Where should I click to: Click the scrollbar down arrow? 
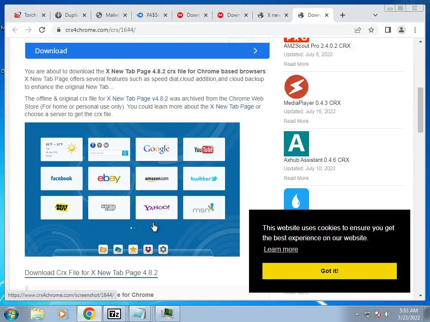click(x=420, y=296)
